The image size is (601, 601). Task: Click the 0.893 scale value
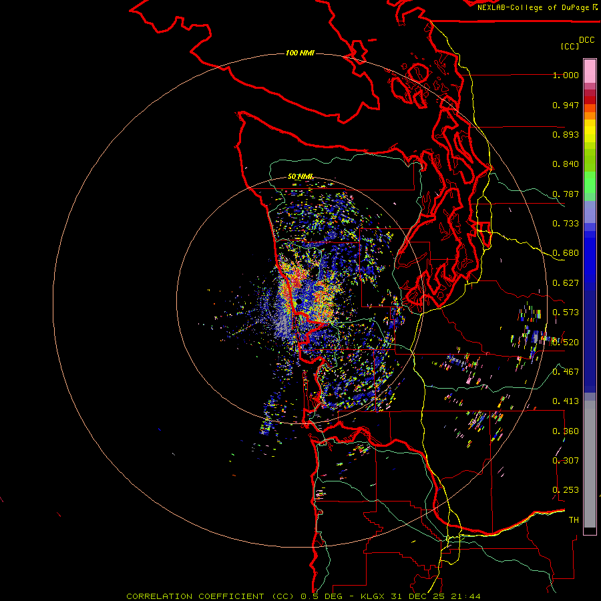click(x=566, y=134)
